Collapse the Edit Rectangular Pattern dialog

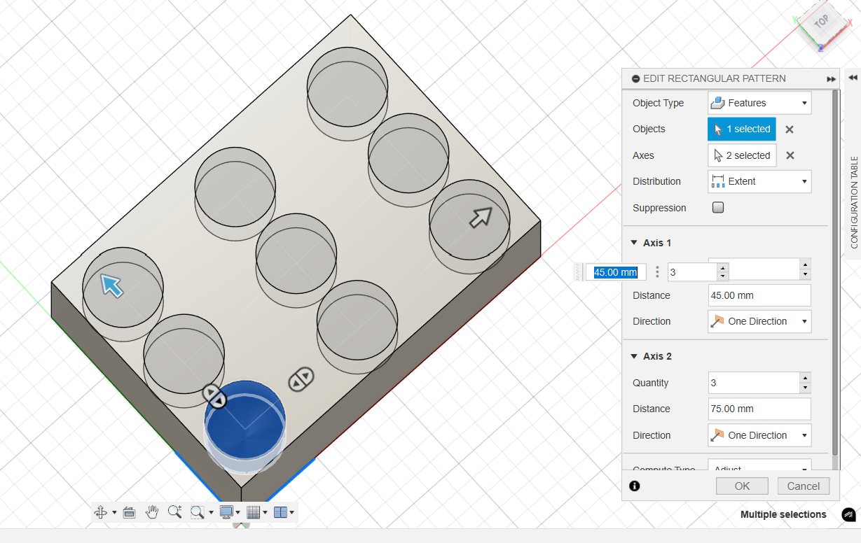tap(635, 79)
